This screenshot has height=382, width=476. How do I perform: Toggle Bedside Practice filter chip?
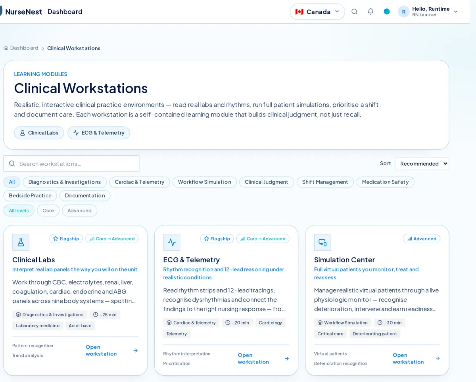tap(30, 195)
